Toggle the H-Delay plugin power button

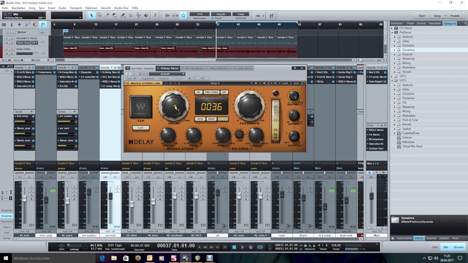point(128,74)
